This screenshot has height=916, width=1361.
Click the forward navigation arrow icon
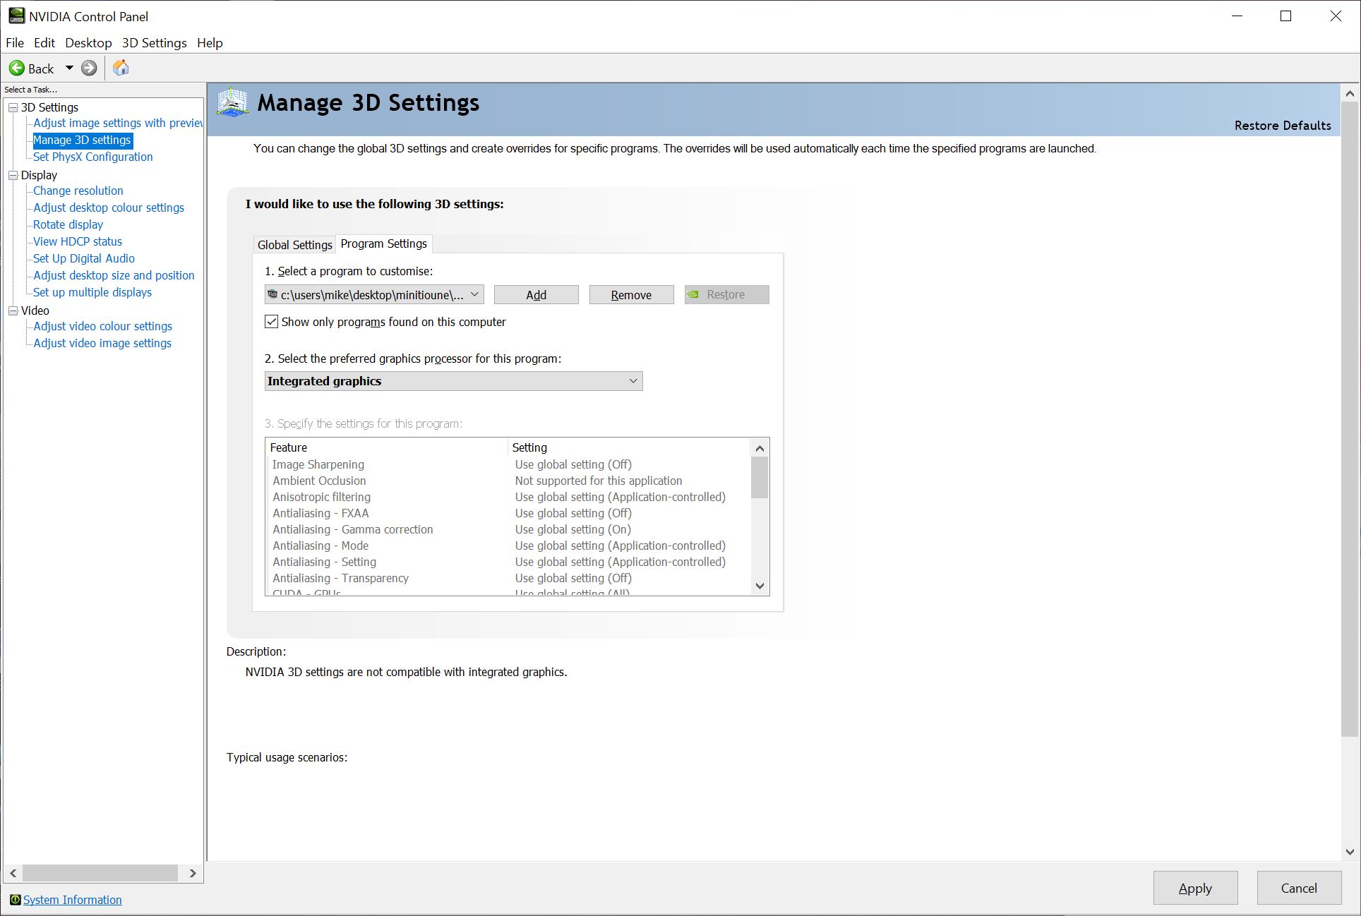91,68
